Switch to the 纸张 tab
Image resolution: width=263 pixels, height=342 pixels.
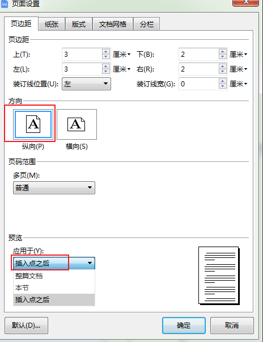tap(52, 24)
